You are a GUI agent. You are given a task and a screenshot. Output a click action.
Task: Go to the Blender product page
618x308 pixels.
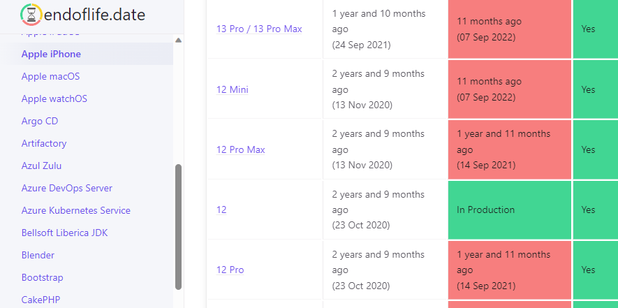pyautogui.click(x=38, y=255)
